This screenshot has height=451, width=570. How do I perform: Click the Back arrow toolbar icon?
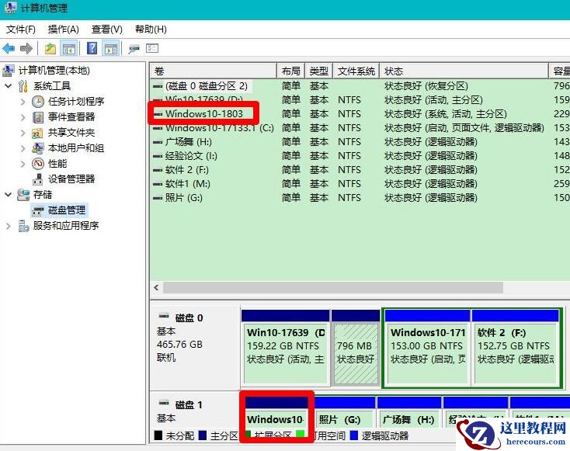(x=9, y=48)
